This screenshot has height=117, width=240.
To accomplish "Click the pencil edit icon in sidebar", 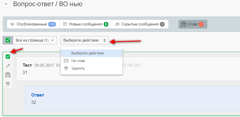I will pos(8,66).
